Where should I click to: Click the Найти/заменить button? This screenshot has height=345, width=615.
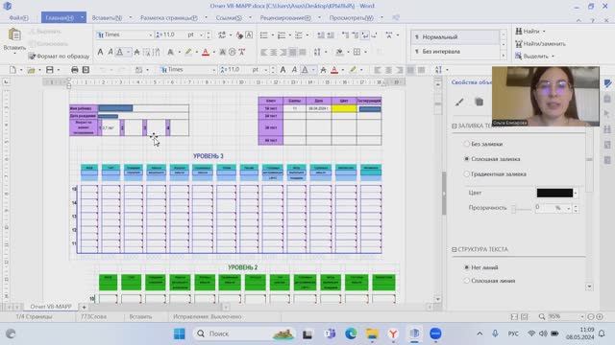[x=540, y=44]
